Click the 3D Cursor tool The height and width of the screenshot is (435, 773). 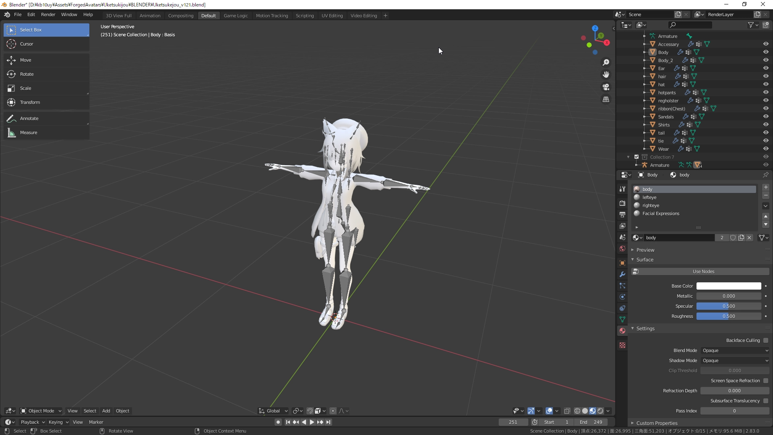tap(27, 44)
